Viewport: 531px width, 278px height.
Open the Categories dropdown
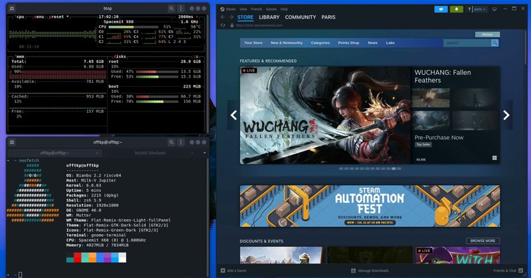[320, 42]
